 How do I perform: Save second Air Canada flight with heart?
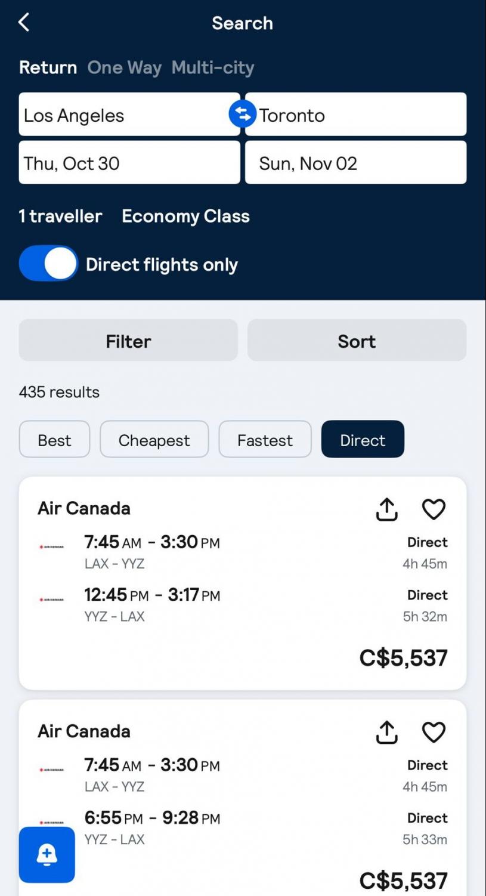[x=434, y=733]
